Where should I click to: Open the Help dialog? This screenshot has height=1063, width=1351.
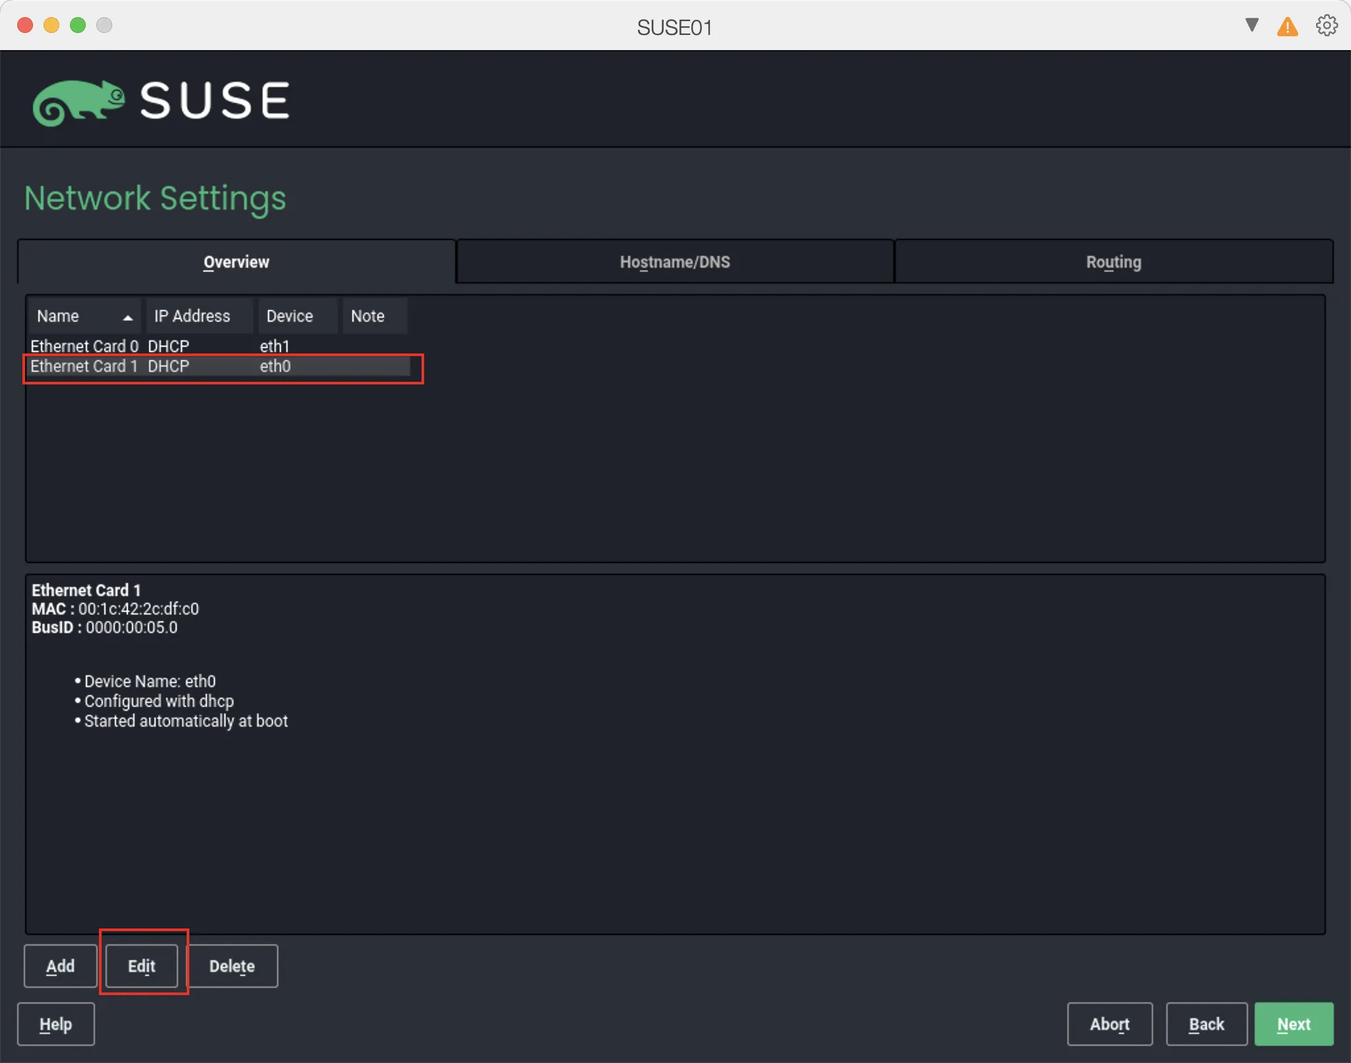(x=56, y=1024)
